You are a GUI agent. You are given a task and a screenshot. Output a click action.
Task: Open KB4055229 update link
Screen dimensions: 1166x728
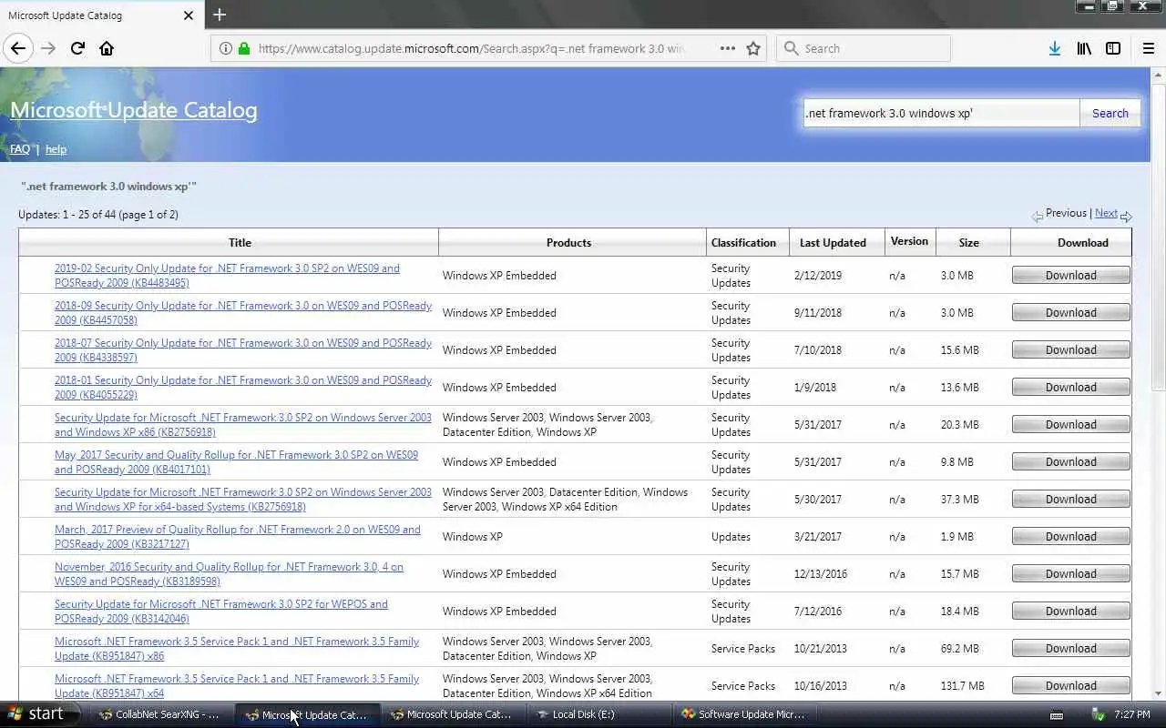point(243,388)
